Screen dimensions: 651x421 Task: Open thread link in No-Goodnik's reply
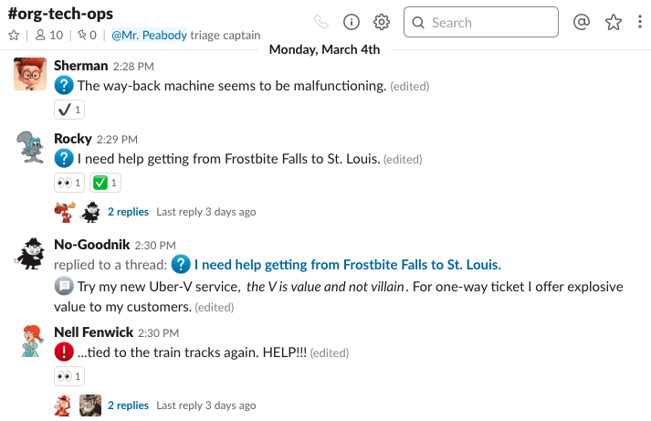pyautogui.click(x=348, y=265)
